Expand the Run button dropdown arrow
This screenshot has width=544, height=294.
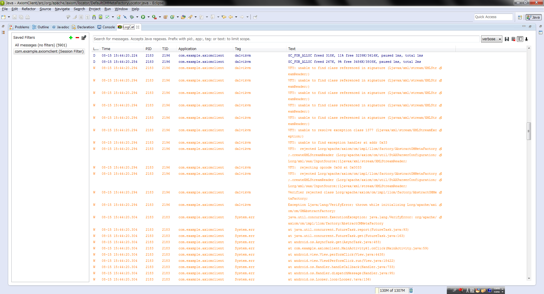[x=148, y=17]
